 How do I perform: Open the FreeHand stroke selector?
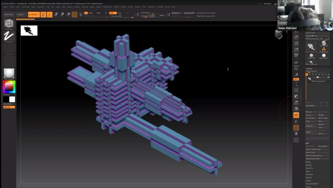tap(9, 37)
